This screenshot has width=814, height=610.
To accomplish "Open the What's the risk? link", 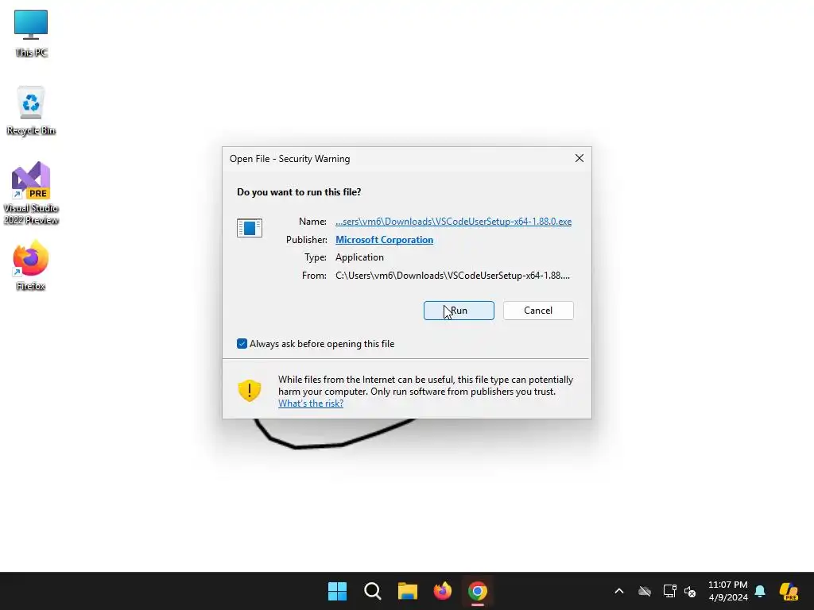I will [x=311, y=403].
